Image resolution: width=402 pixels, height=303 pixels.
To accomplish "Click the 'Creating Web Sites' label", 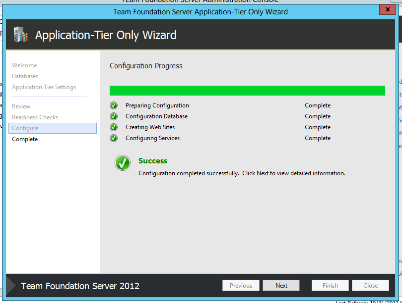I will click(x=150, y=127).
